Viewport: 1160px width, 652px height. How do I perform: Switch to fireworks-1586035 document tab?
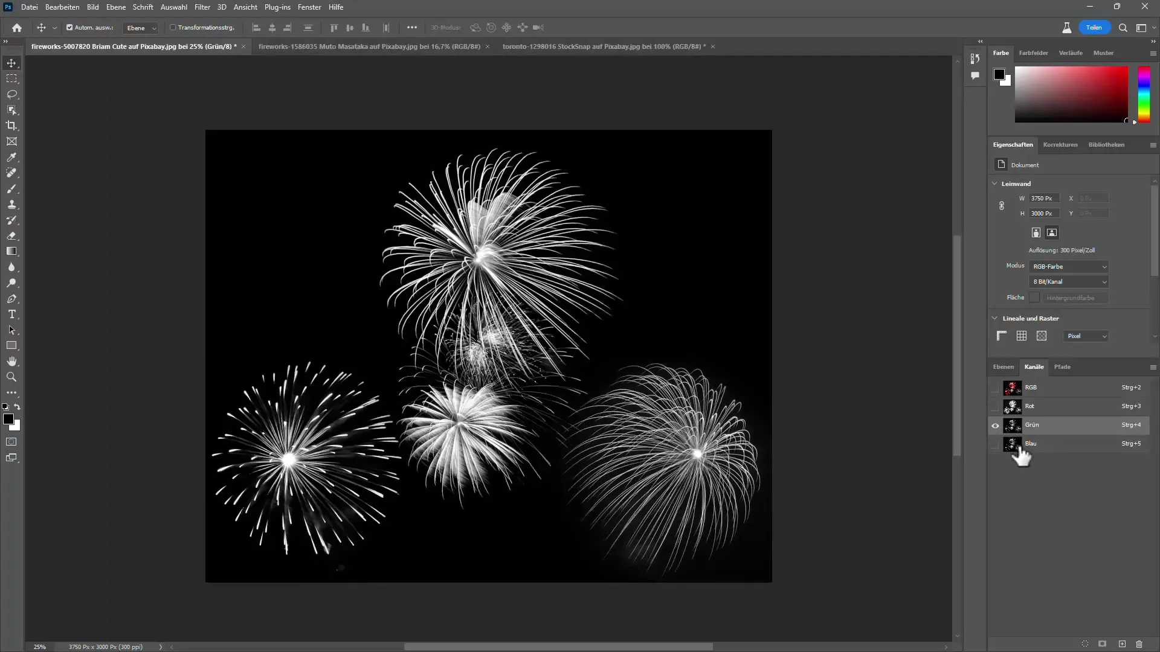(x=369, y=46)
